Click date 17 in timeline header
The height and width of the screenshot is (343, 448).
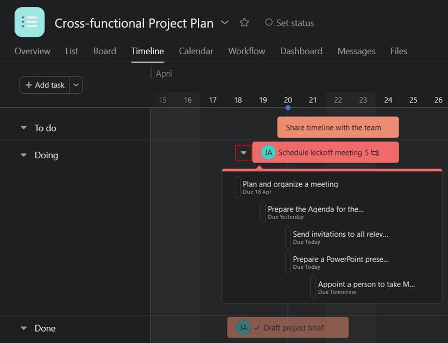click(x=212, y=100)
